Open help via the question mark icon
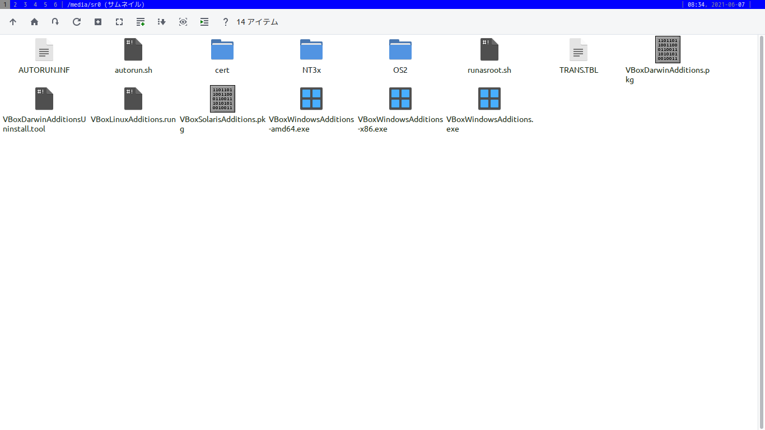The height and width of the screenshot is (430, 765). tap(226, 22)
